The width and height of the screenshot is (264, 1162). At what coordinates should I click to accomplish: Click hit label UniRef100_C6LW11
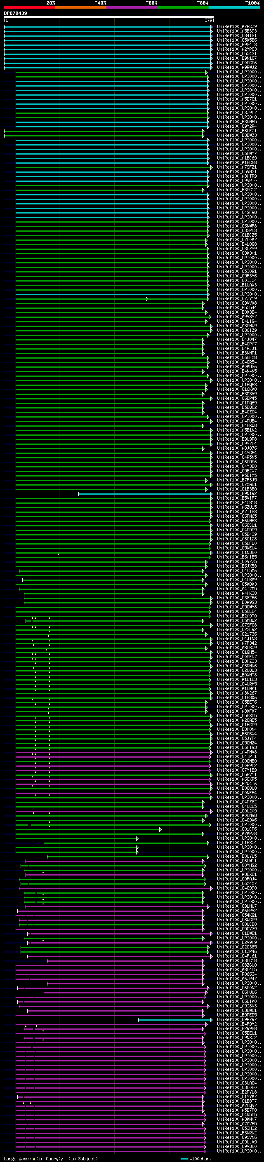pyautogui.click(x=237, y=861)
